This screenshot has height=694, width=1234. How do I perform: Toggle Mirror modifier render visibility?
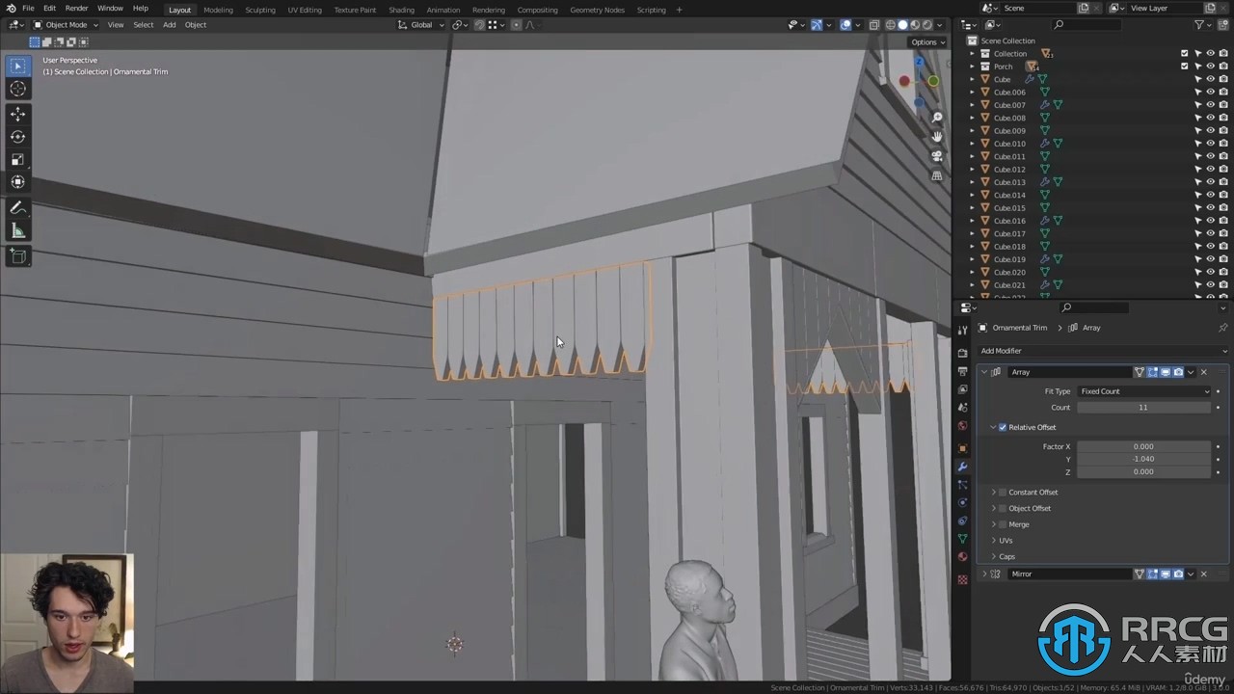pos(1177,574)
